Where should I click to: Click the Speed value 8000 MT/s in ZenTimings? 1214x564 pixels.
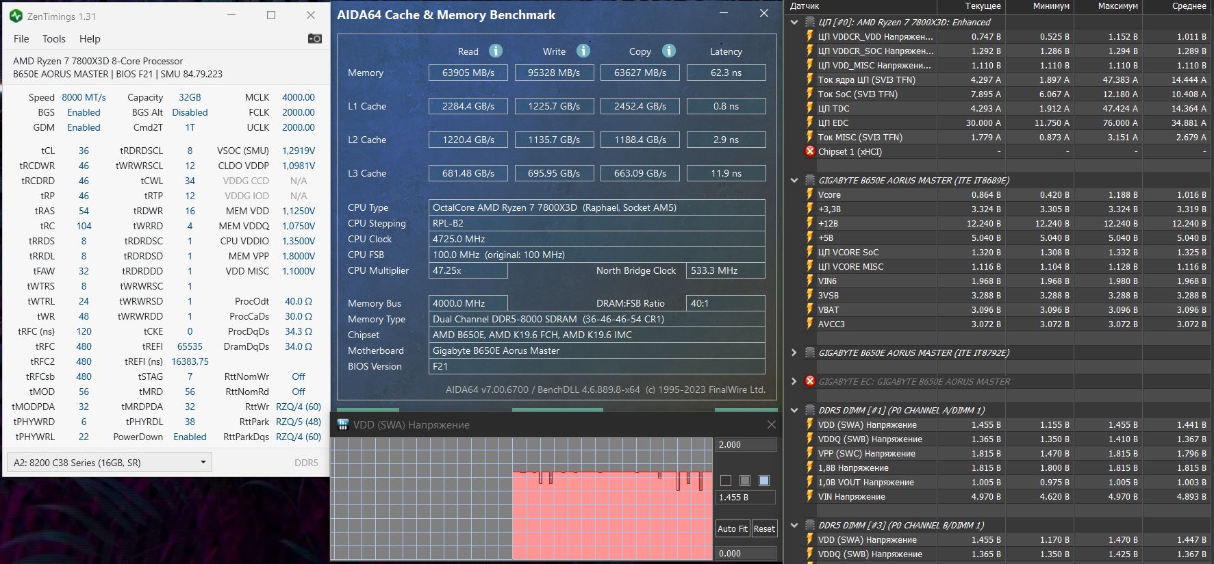pos(84,97)
